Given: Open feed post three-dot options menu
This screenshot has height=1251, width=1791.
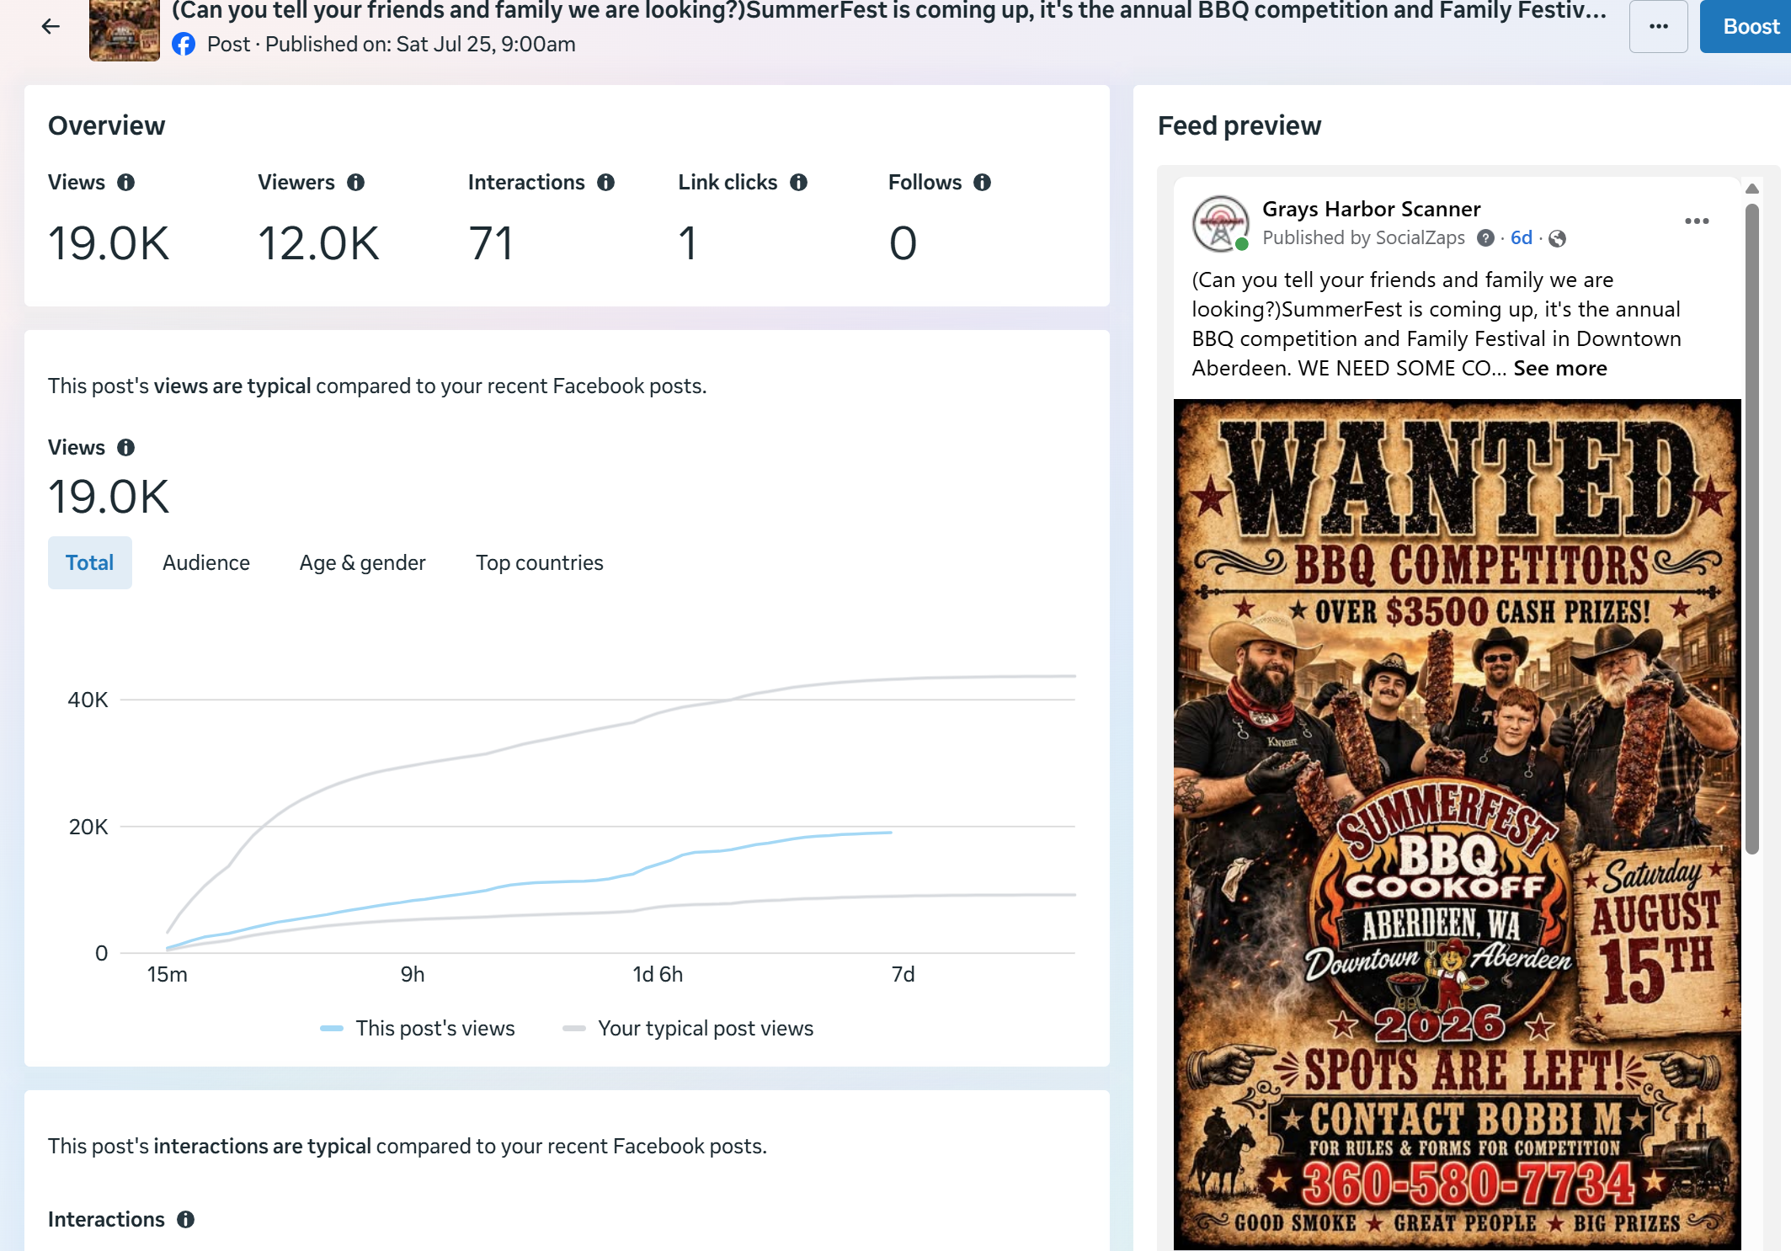Looking at the screenshot, I should 1697,221.
